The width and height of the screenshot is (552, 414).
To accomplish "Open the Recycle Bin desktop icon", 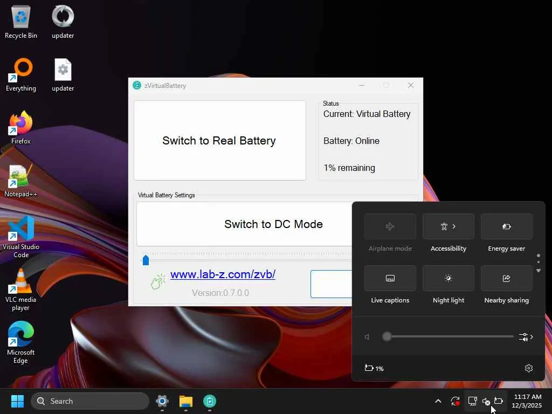I will click(21, 22).
